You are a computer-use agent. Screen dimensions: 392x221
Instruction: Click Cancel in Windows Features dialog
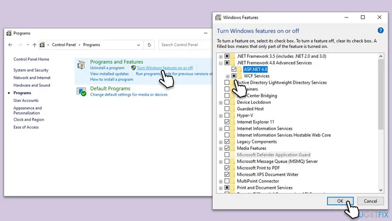tap(370, 201)
